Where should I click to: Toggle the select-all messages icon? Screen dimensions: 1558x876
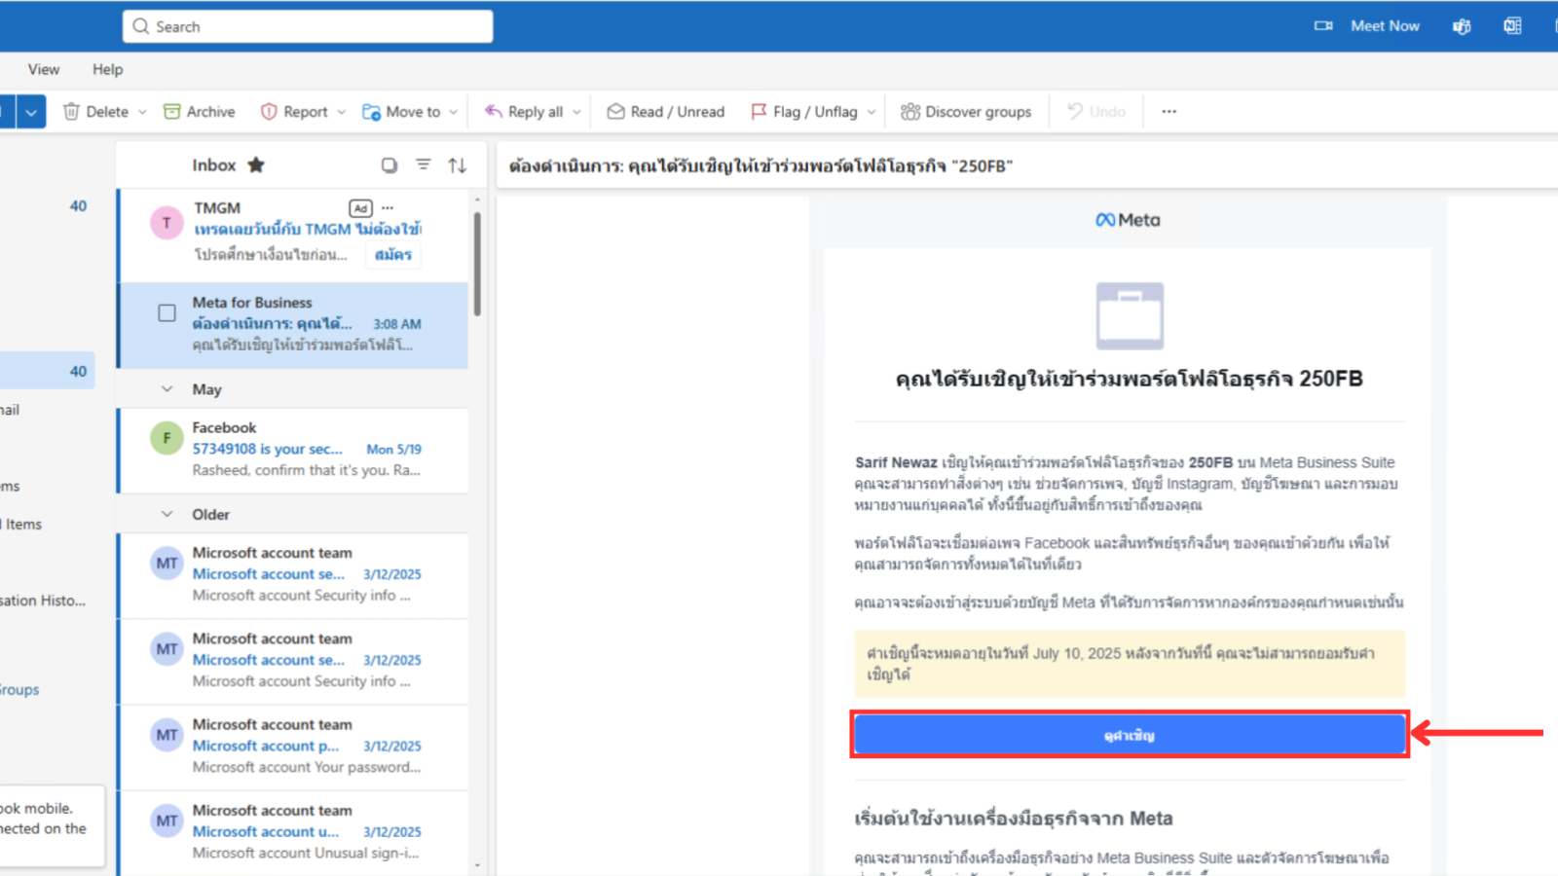coord(389,165)
